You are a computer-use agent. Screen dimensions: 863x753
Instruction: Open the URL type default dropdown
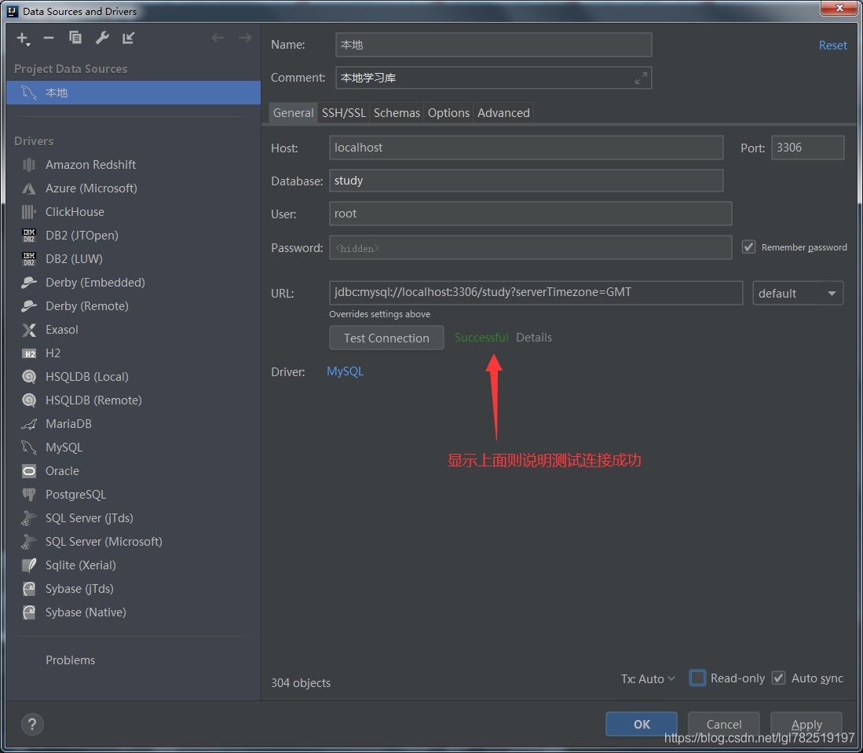coord(798,294)
